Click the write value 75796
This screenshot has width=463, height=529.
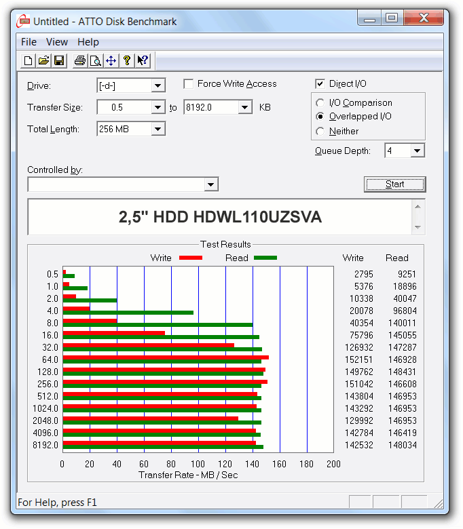click(361, 335)
